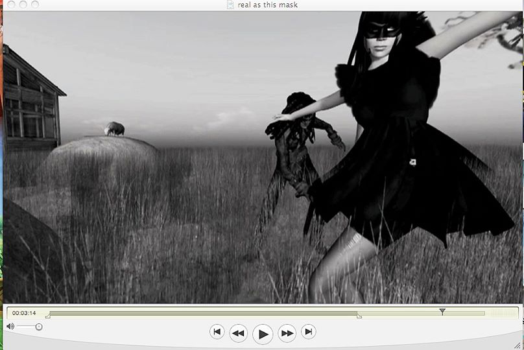Click the Fast Forward button
This screenshot has width=524, height=350.
click(x=287, y=333)
